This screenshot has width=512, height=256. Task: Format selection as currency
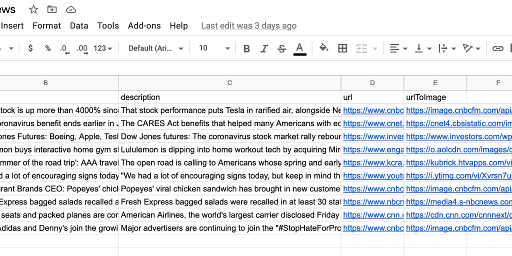point(30,48)
